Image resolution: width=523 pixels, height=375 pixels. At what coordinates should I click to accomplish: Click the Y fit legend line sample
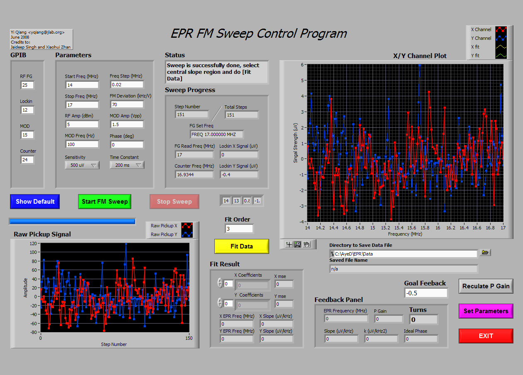(501, 56)
